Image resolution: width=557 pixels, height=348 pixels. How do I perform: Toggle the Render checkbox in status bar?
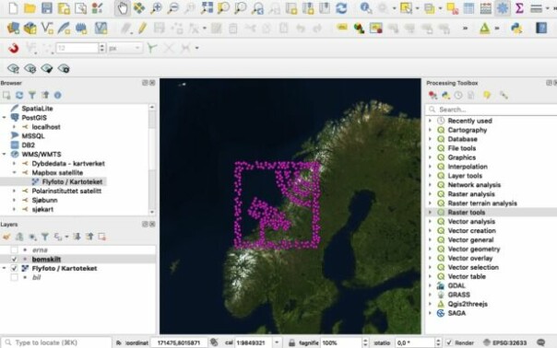pos(449,342)
